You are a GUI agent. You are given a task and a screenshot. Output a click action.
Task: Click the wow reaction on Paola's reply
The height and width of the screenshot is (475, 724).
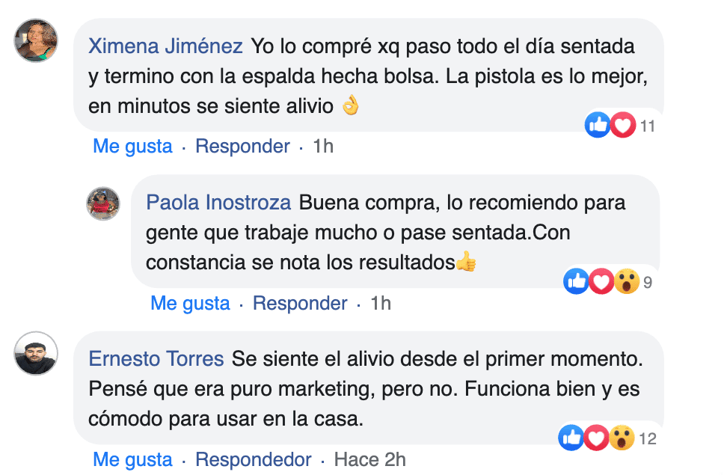click(626, 282)
